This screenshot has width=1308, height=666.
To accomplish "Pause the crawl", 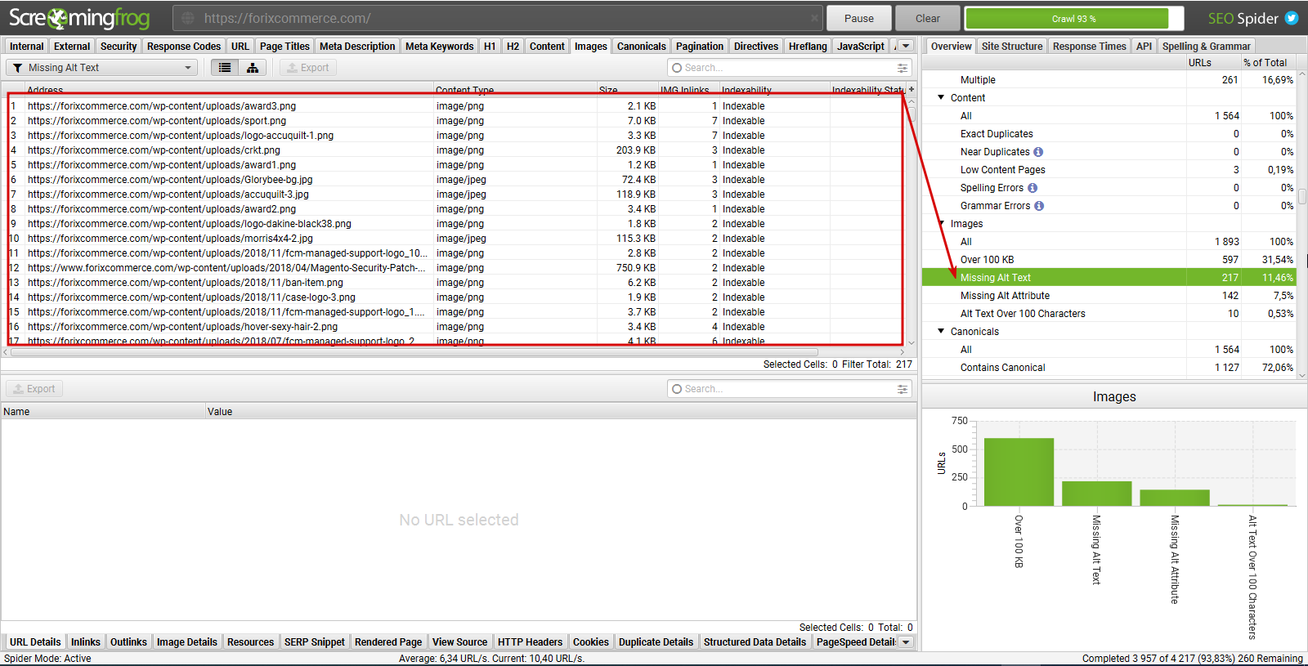I will point(859,18).
